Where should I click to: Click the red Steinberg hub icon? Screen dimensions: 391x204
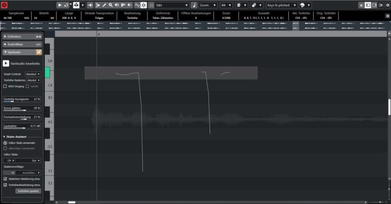(x=4, y=5)
